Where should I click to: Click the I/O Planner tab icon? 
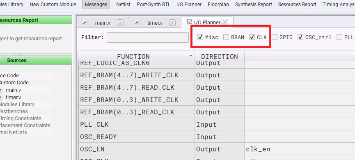[x=189, y=22]
